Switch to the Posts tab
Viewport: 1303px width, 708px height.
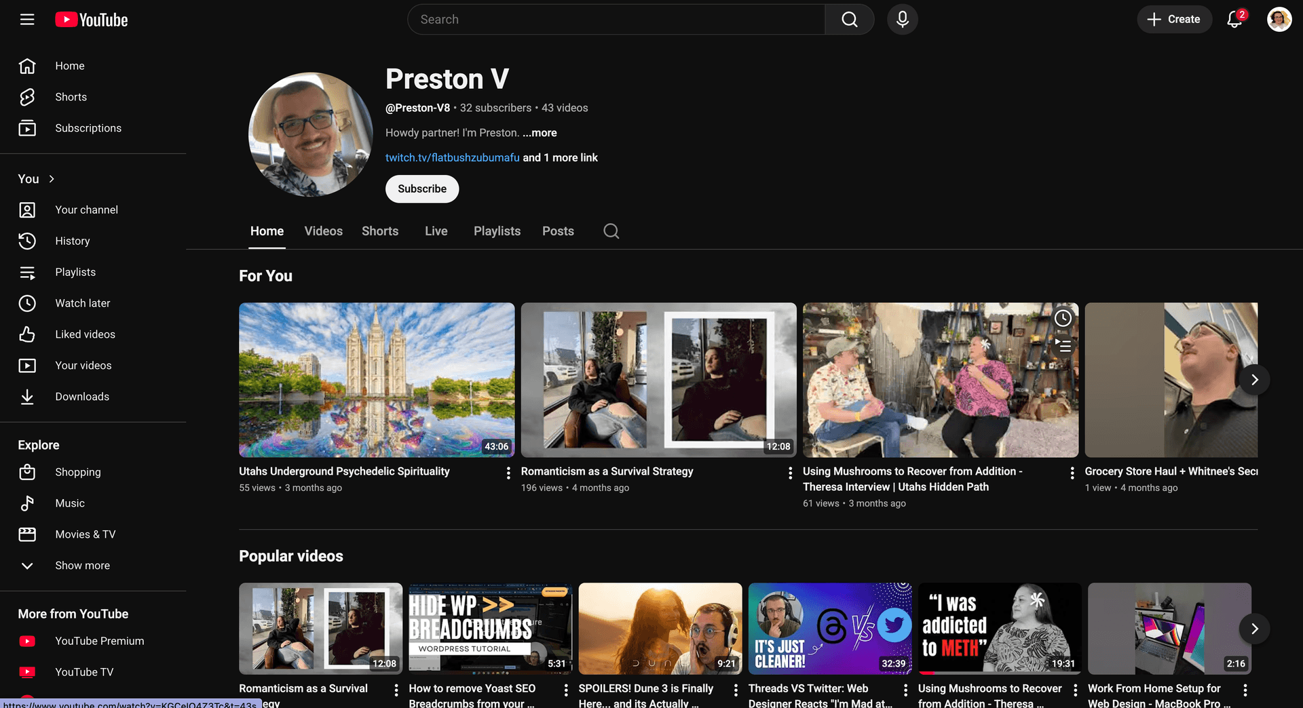(x=558, y=231)
